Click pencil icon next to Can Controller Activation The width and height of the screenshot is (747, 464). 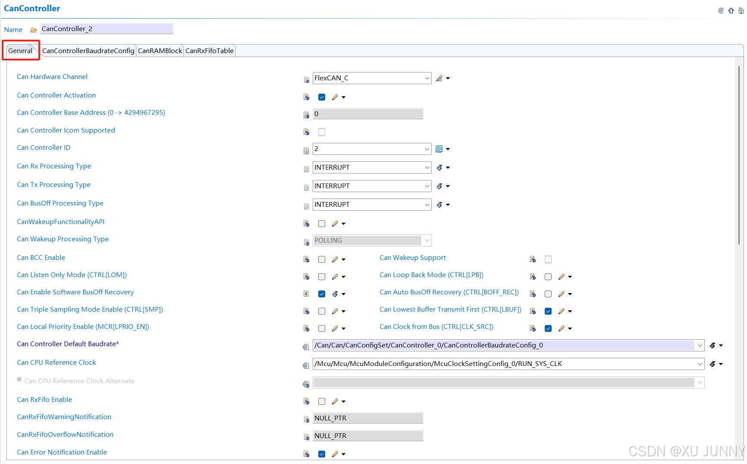click(x=335, y=97)
